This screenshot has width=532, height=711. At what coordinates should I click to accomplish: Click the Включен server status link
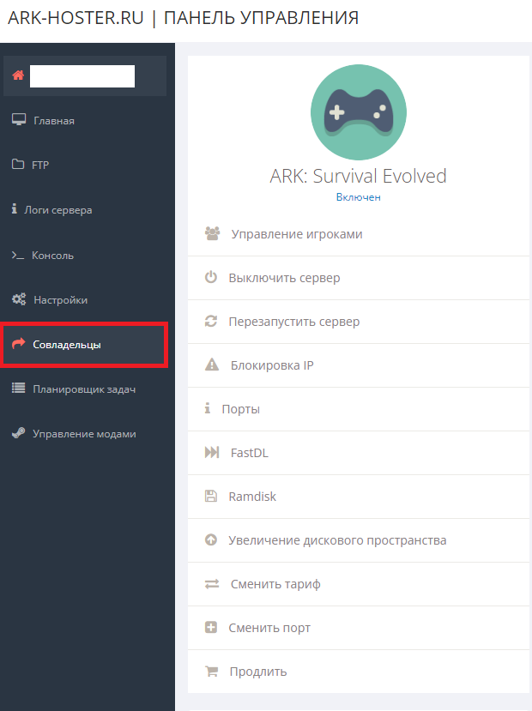[x=359, y=196]
